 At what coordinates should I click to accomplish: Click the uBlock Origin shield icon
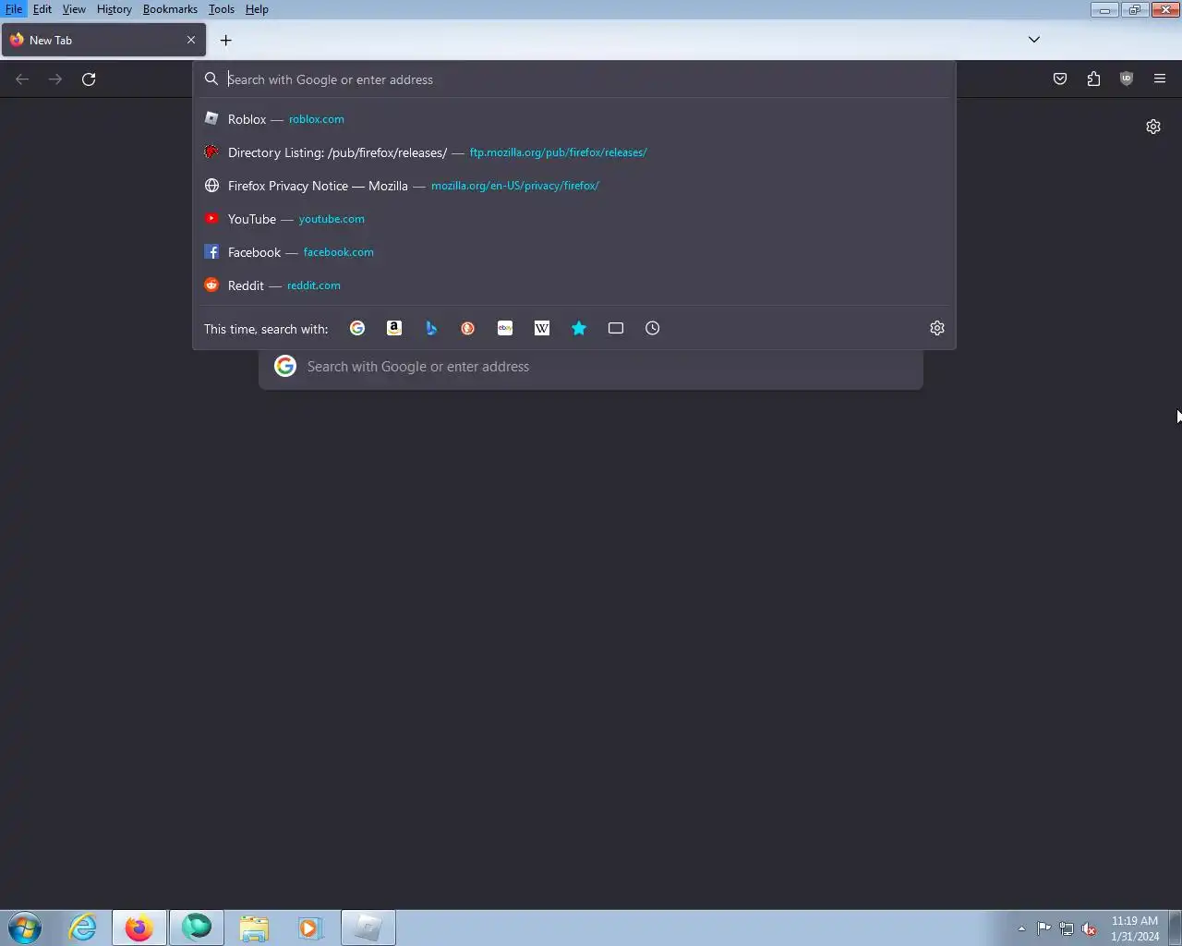click(x=1127, y=79)
